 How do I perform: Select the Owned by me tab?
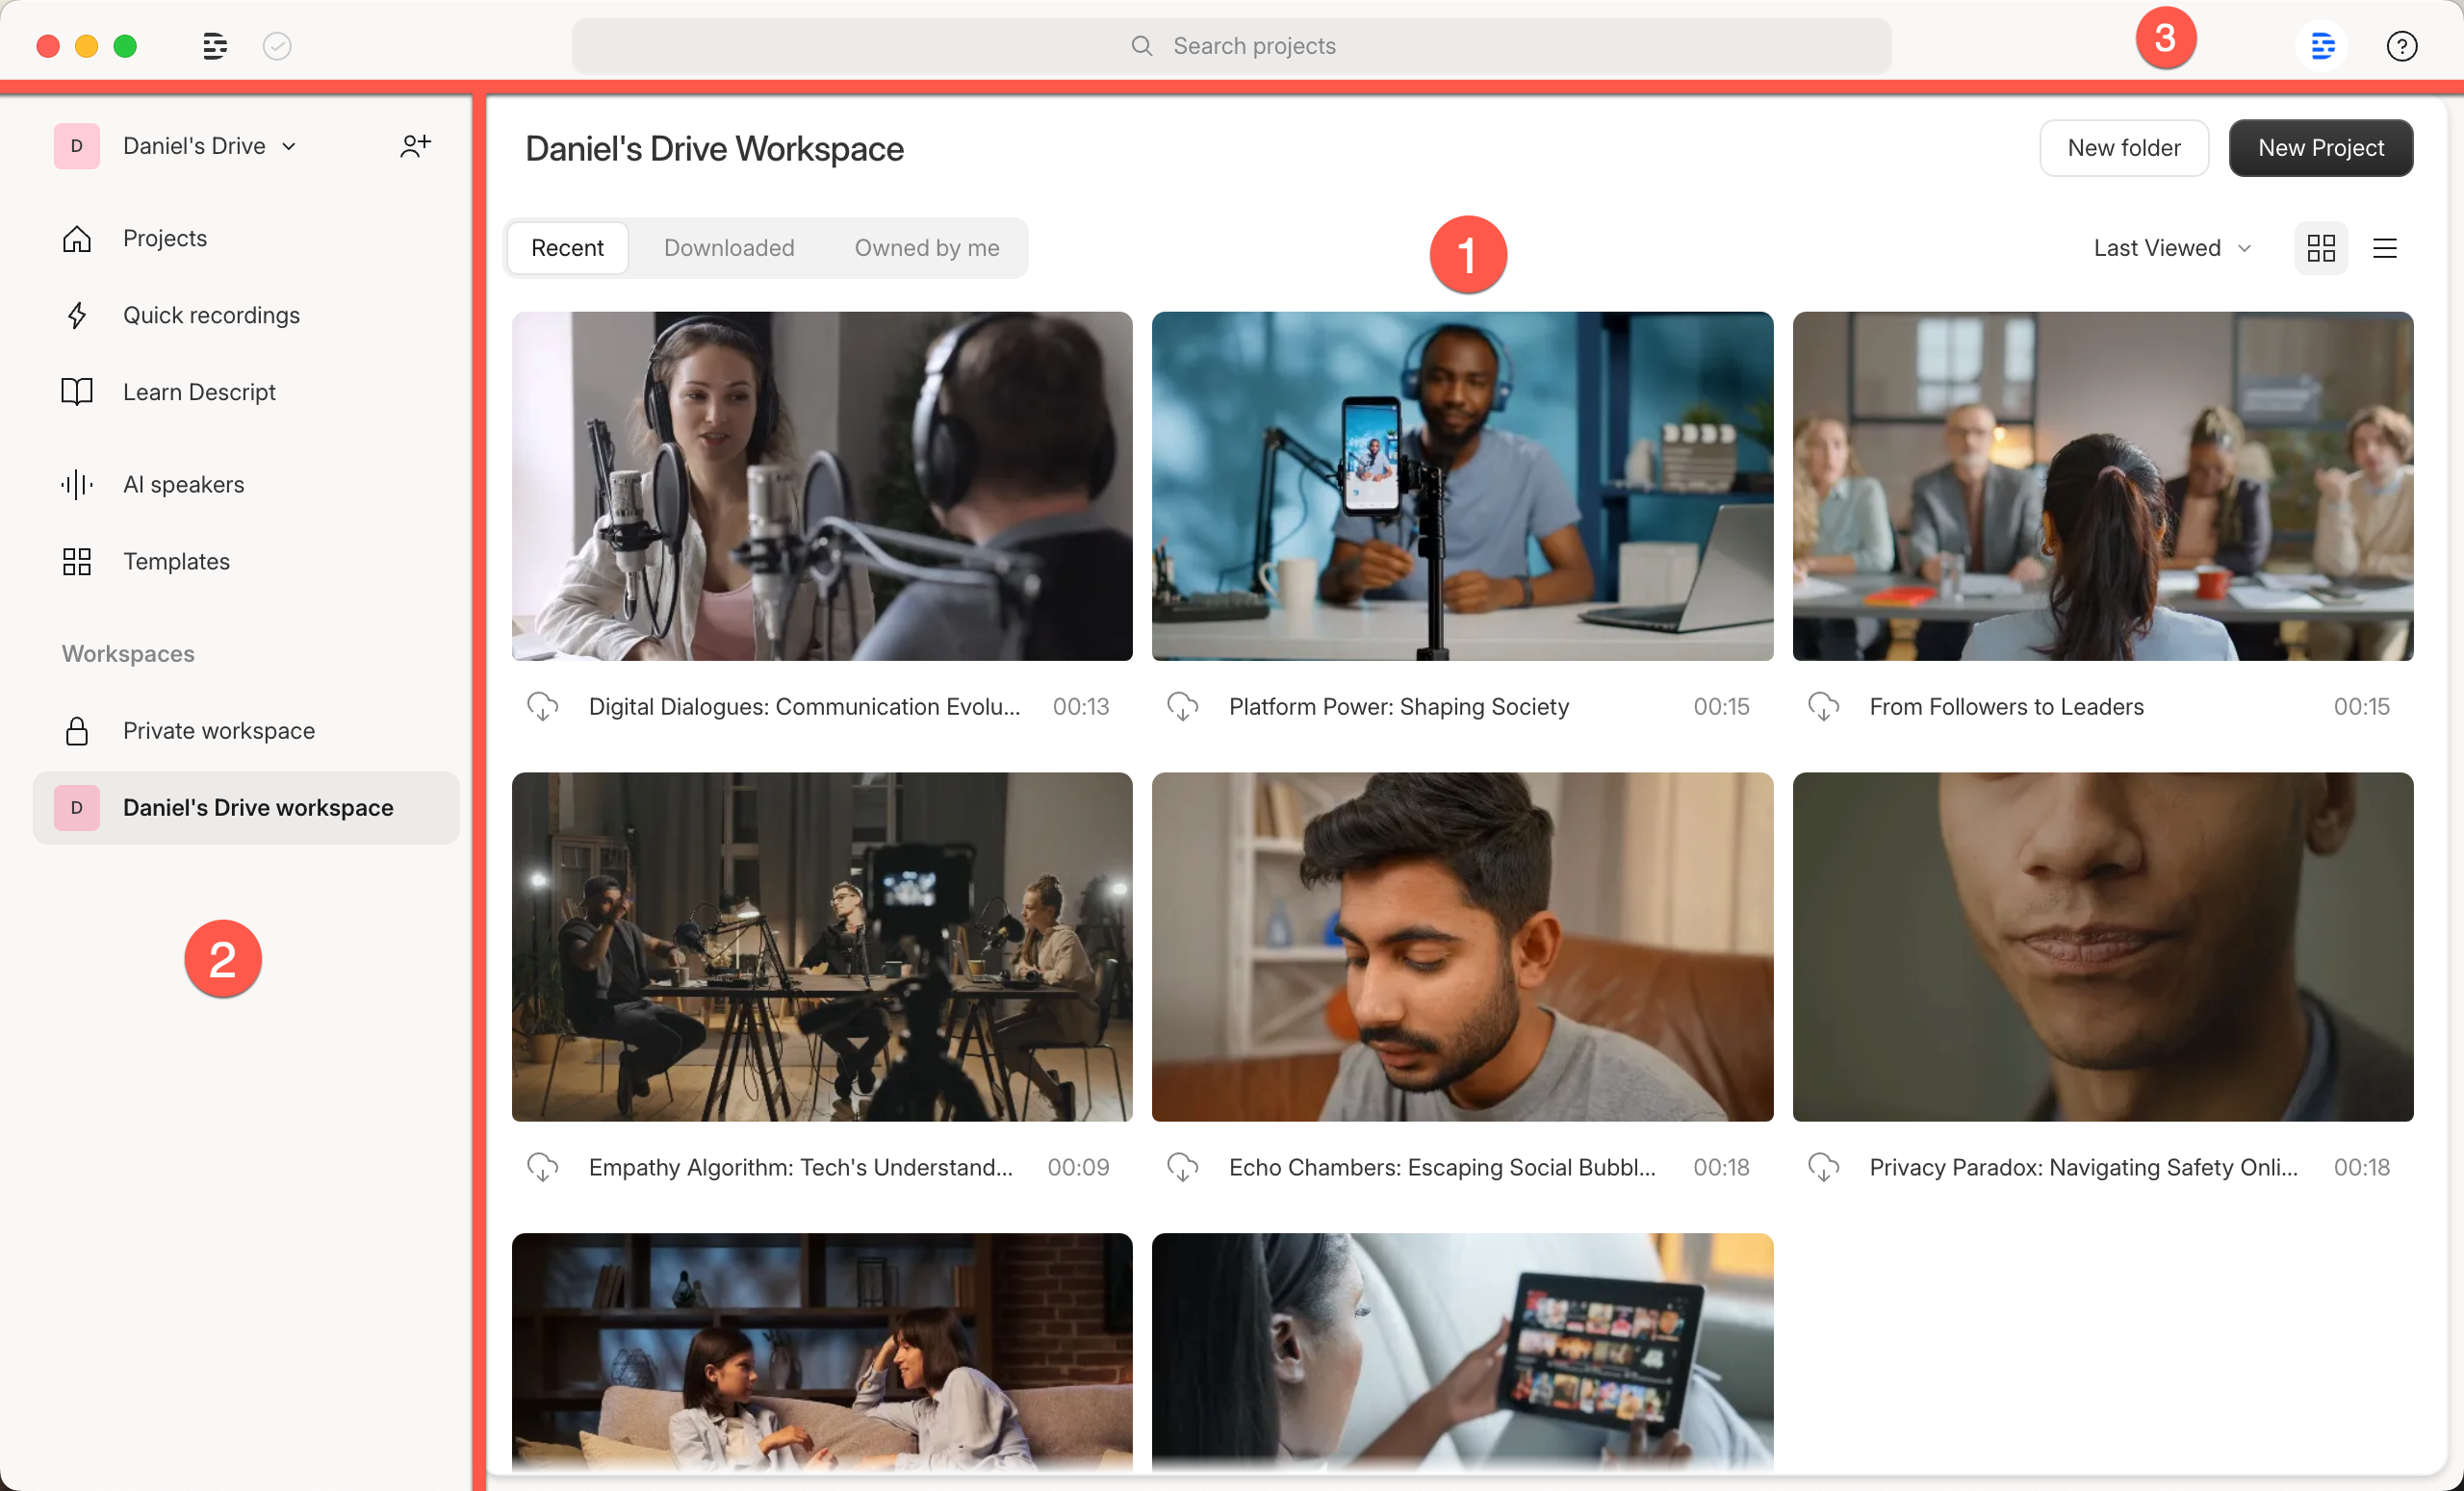tap(927, 248)
